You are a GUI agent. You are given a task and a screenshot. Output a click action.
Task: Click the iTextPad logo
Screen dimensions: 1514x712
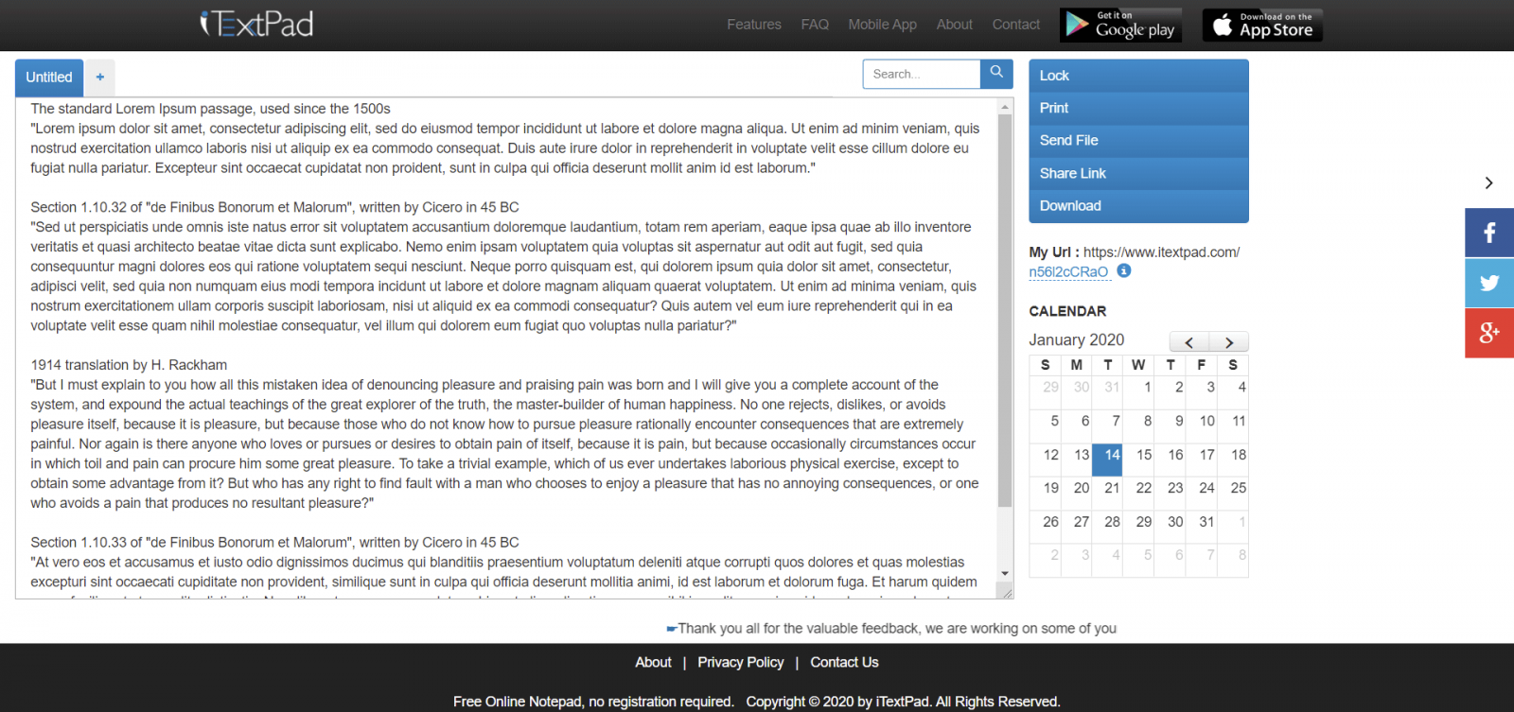pos(256,25)
